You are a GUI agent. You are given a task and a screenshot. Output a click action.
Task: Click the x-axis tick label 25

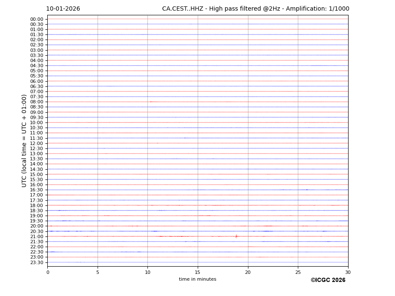pos(298,272)
